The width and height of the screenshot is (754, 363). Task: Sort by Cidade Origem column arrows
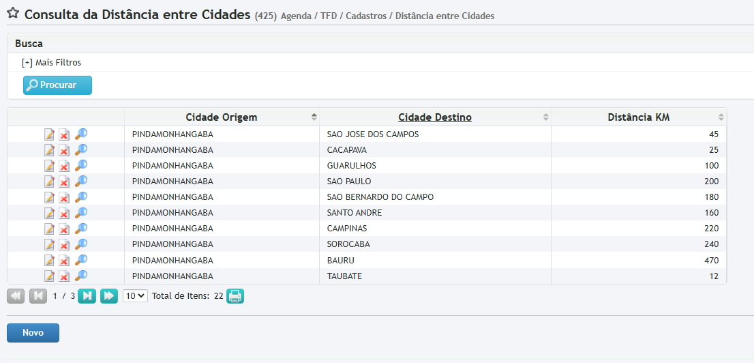click(x=314, y=117)
